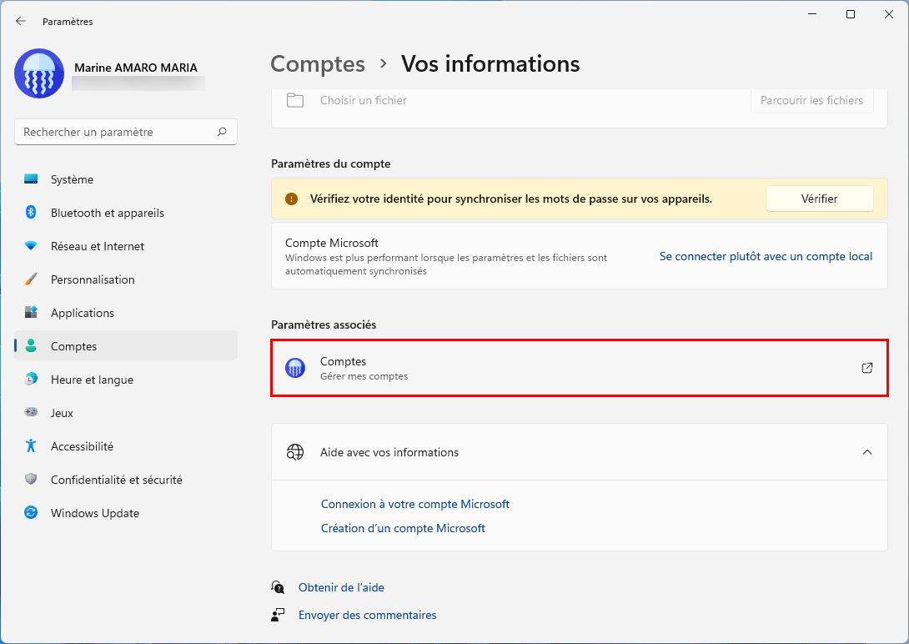Click the Accessibilité figure icon

(x=31, y=445)
